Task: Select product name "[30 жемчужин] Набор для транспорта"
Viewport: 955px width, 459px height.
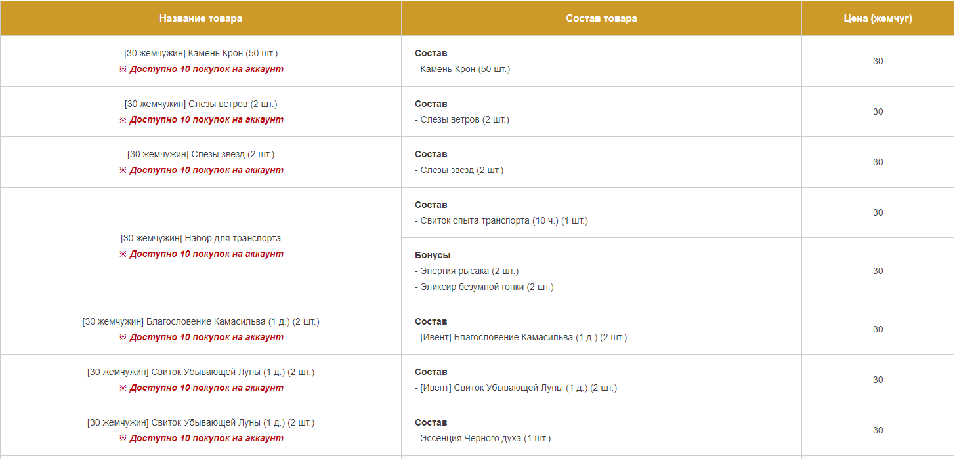Action: pyautogui.click(x=201, y=238)
